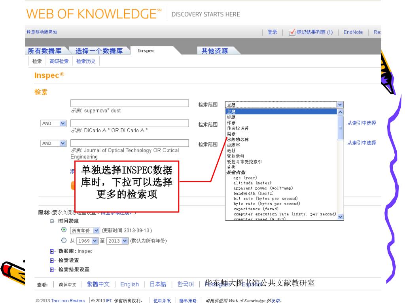
Task: Focus the Journal of Optical example field
Action: [130, 143]
